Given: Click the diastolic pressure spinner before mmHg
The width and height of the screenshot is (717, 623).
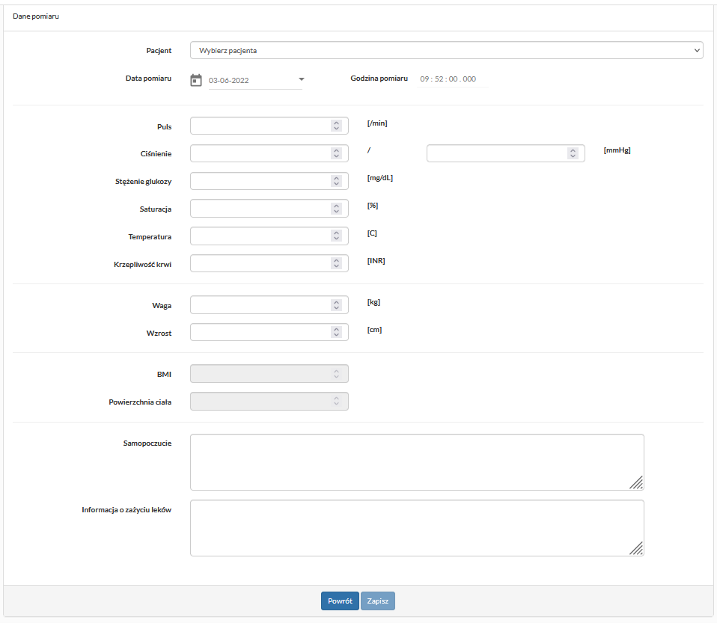Looking at the screenshot, I should pyautogui.click(x=573, y=153).
